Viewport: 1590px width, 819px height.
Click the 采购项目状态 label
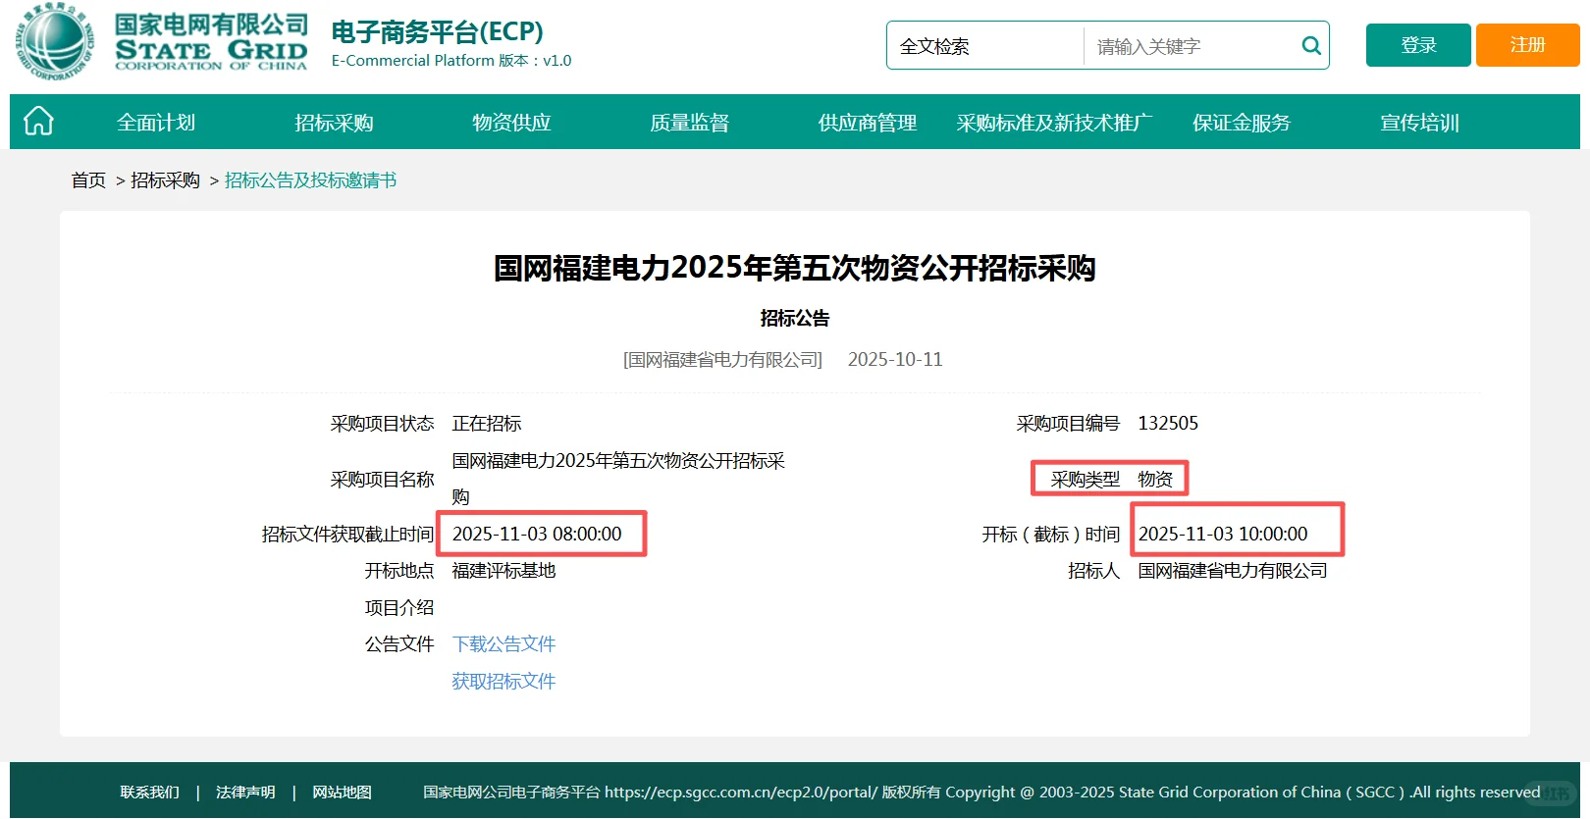coord(382,423)
